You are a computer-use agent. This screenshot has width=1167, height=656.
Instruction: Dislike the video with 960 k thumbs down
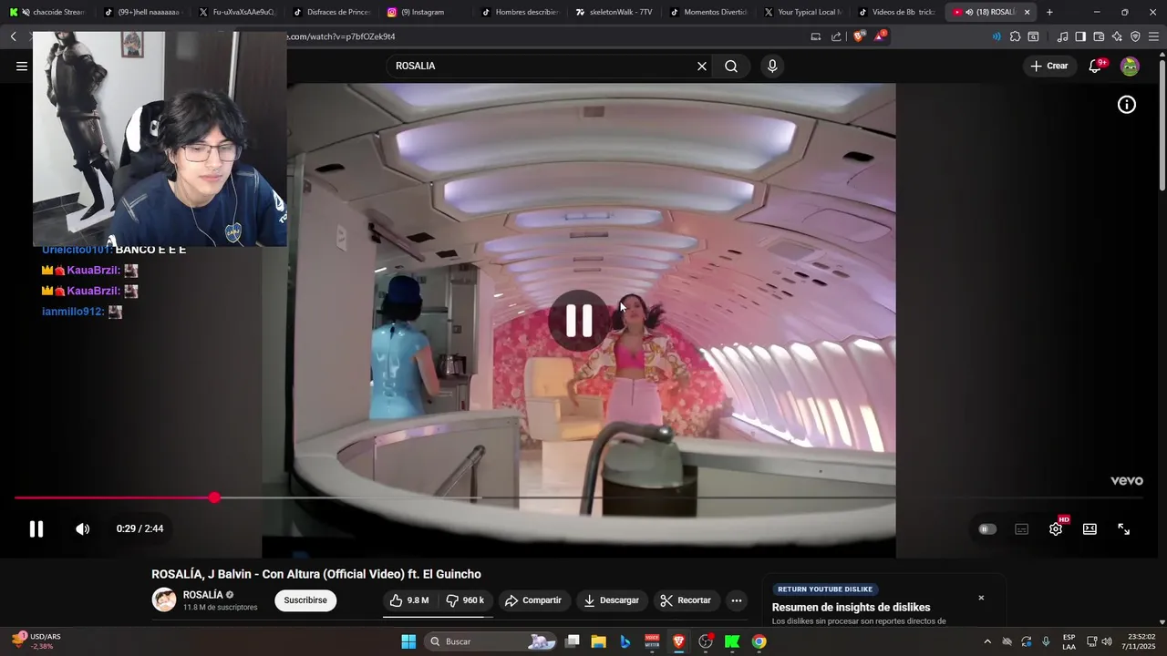tap(465, 600)
